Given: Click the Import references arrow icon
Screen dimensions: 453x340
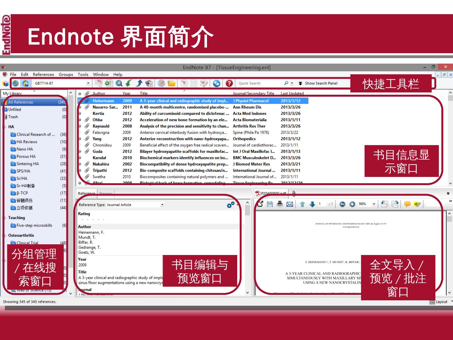Looking at the screenshot, I should pyautogui.click(x=129, y=83).
